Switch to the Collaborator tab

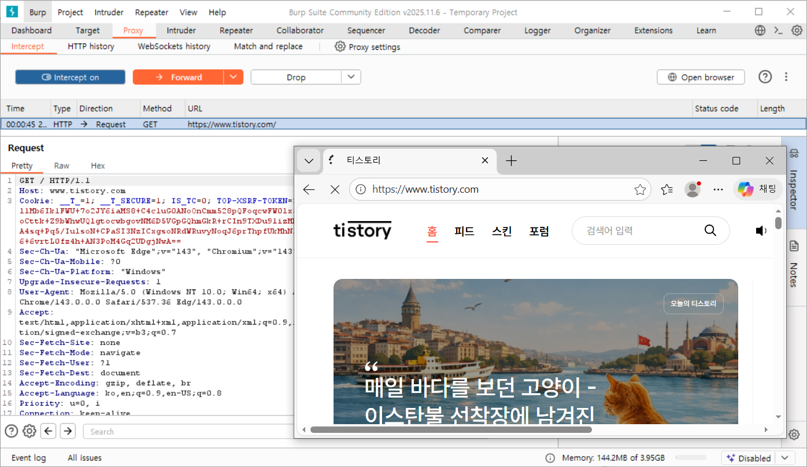(300, 31)
